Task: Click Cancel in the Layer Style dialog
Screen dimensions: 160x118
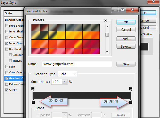Action: click(148, 20)
